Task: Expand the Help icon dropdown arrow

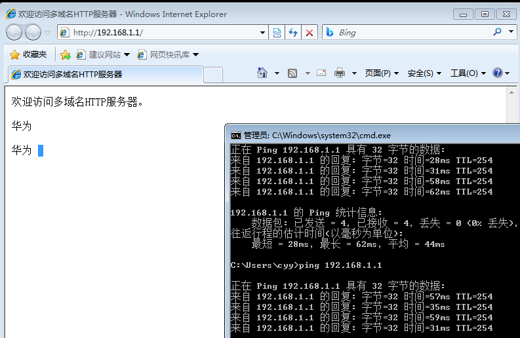Action: click(x=507, y=73)
